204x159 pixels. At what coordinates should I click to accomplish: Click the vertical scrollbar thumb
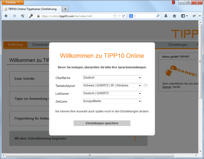(200, 61)
